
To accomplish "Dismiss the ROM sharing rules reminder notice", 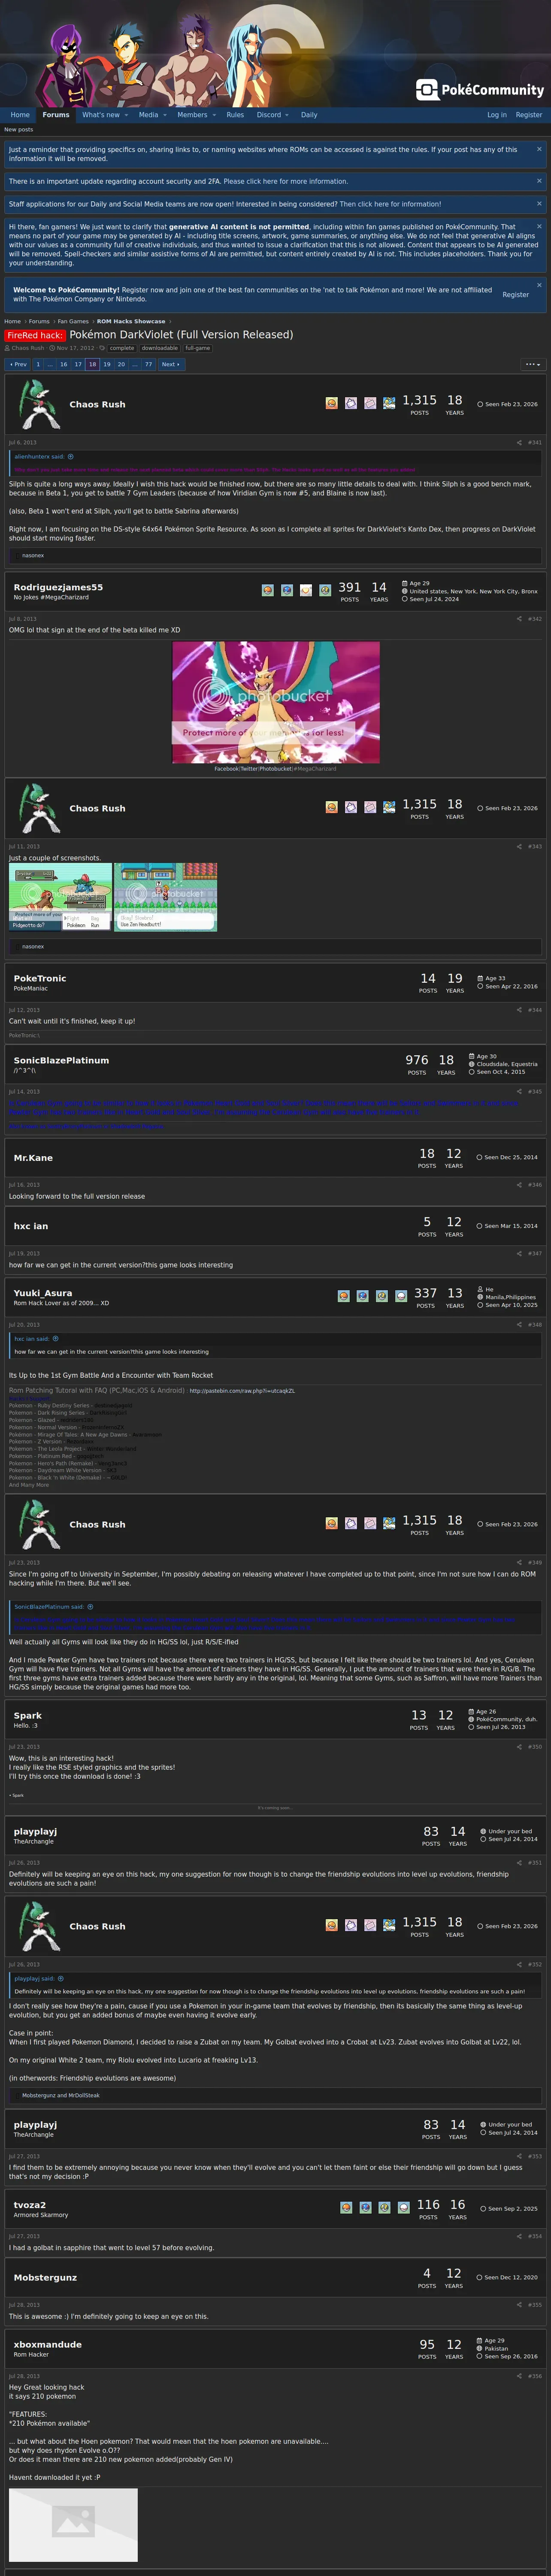I will 539,149.
